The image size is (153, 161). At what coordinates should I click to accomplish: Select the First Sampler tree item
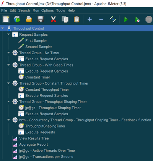(x=36, y=41)
